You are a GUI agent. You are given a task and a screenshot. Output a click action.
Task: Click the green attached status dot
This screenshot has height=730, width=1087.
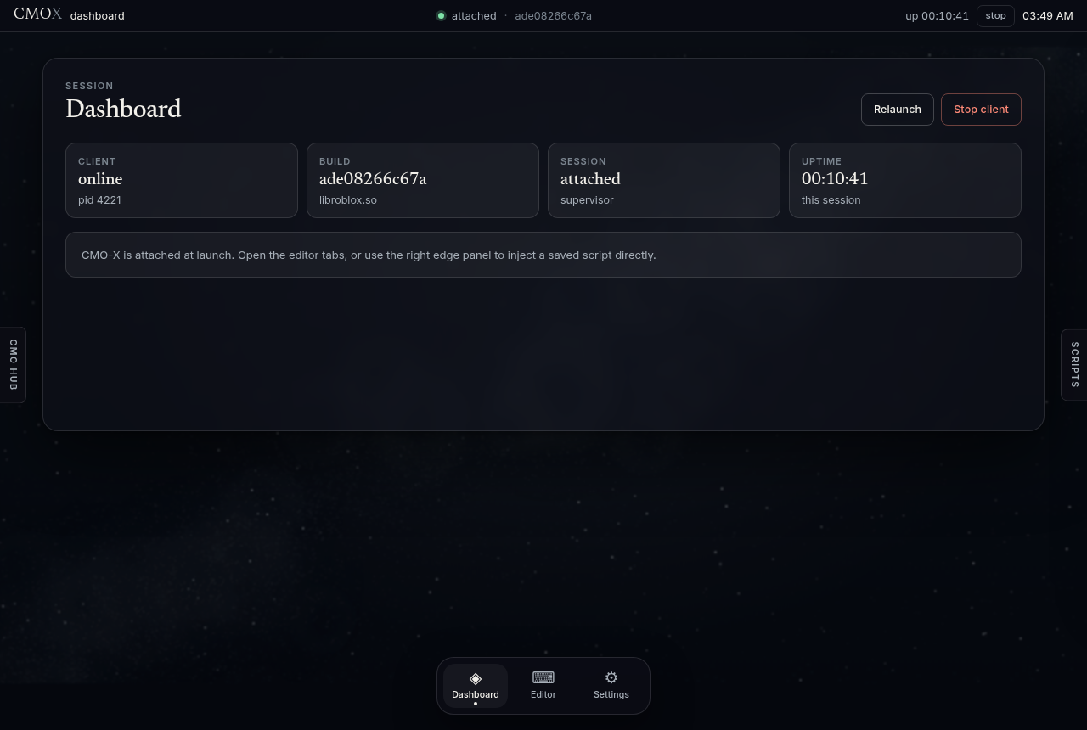[x=441, y=15]
